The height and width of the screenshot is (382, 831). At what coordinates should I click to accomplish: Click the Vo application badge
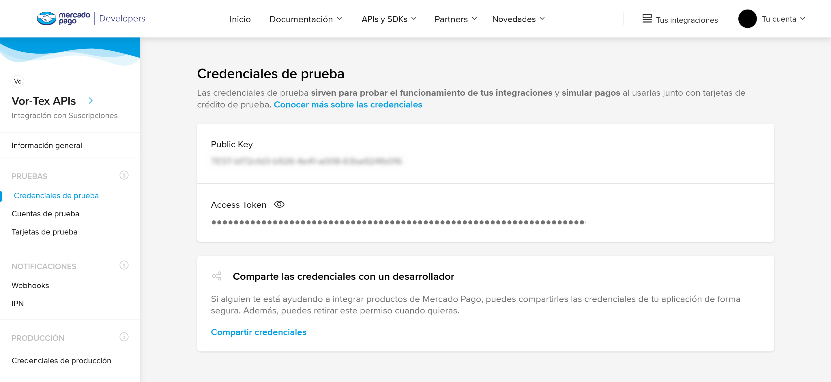pos(18,81)
